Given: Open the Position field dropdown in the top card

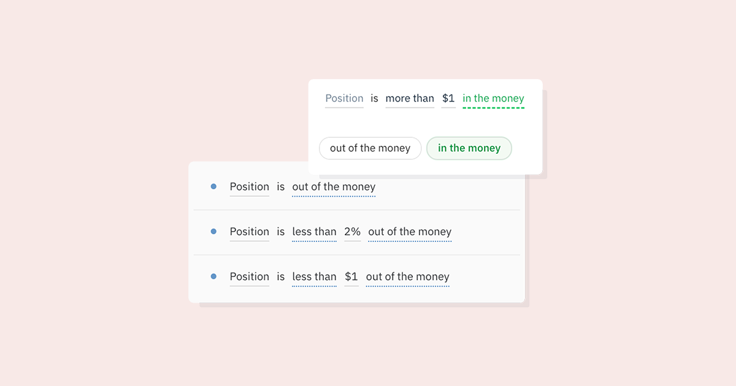Looking at the screenshot, I should (344, 98).
